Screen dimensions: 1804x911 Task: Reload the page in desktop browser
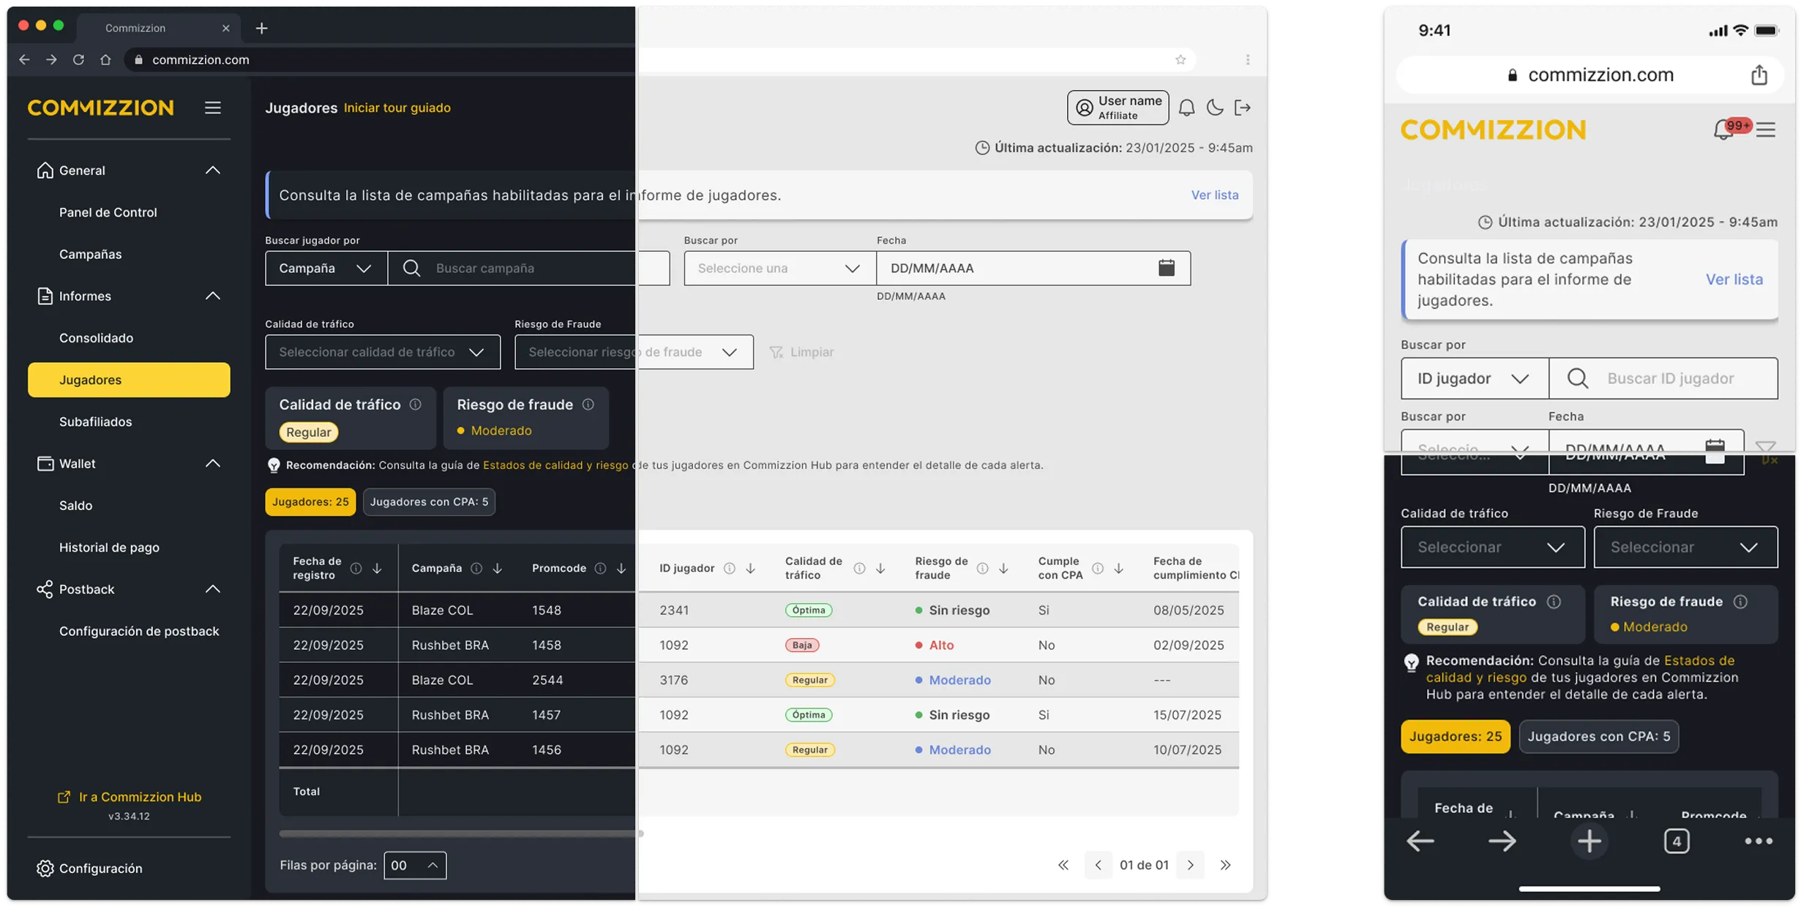pos(78,60)
